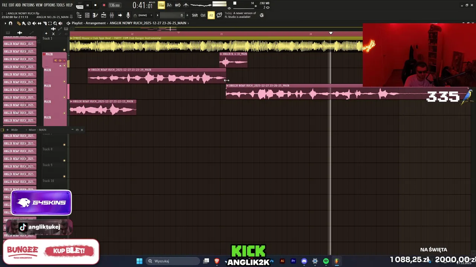Open the newer version available notification

(x=240, y=15)
